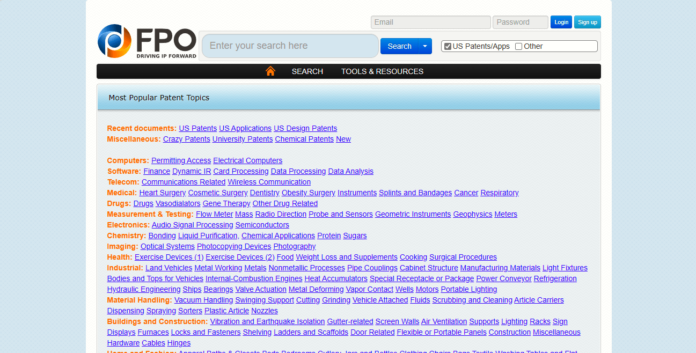Click the main search text box
696x353 pixels.
[x=290, y=46]
